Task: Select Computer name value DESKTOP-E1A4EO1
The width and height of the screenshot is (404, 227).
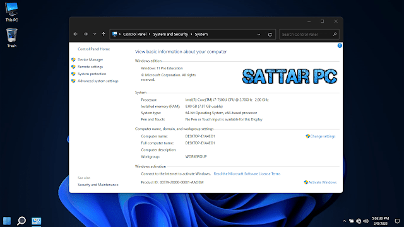Action: click(200, 136)
